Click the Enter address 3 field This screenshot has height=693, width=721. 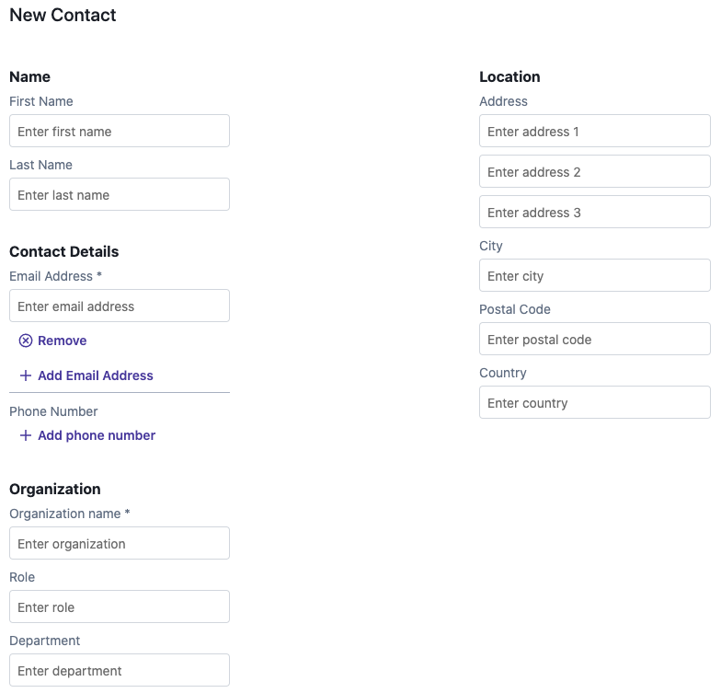[595, 212]
